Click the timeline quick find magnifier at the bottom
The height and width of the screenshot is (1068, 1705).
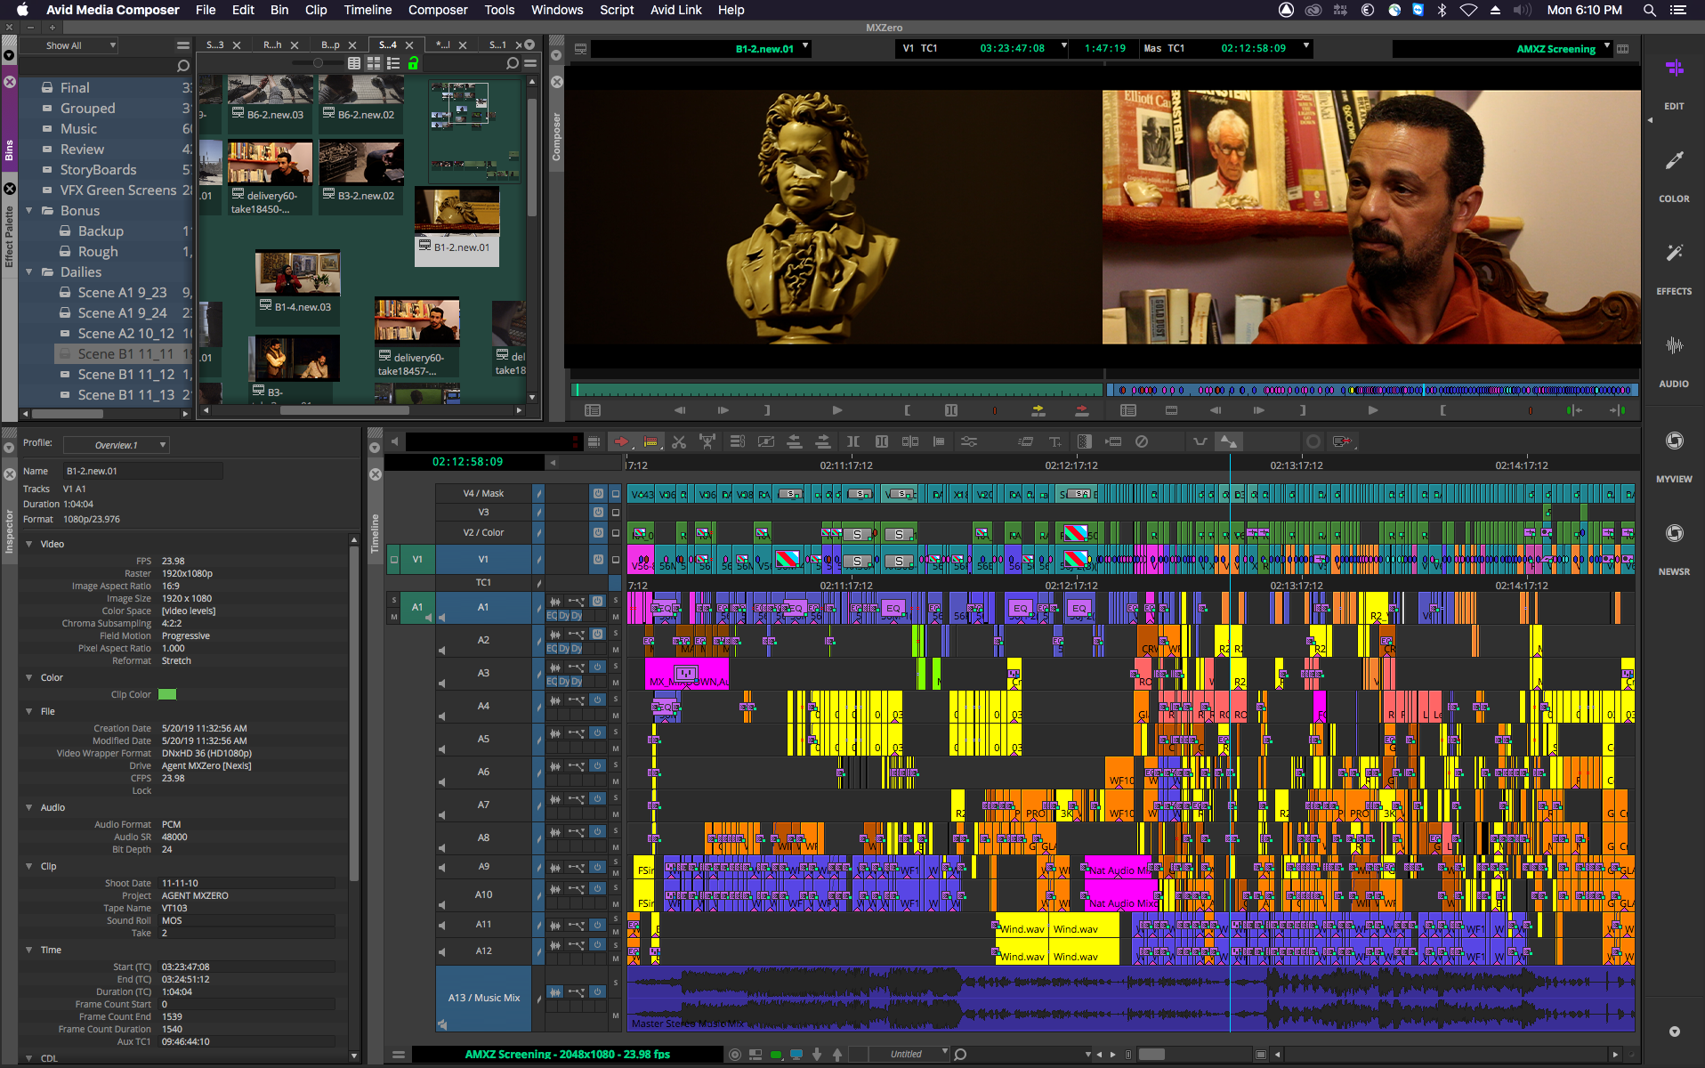click(960, 1055)
